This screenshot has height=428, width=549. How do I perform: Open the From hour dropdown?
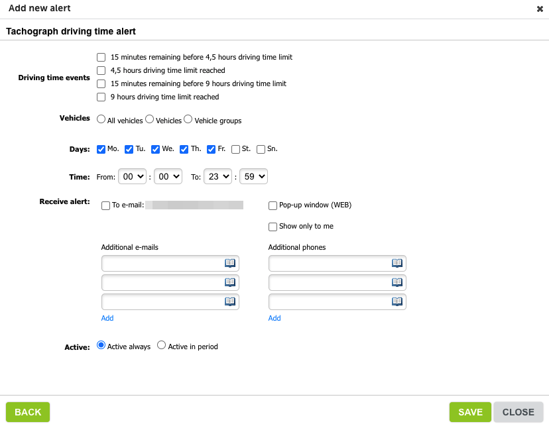click(134, 176)
